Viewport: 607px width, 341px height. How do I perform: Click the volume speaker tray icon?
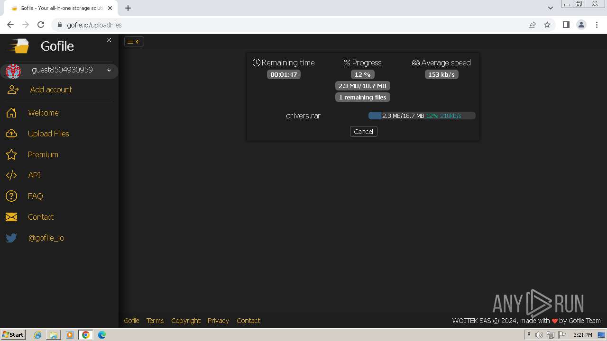539,335
